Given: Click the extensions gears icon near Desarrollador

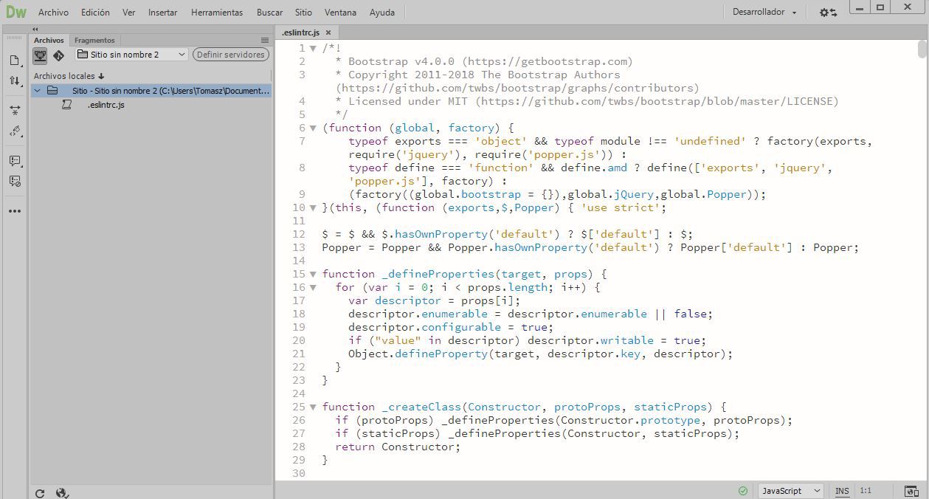Looking at the screenshot, I should 828,12.
